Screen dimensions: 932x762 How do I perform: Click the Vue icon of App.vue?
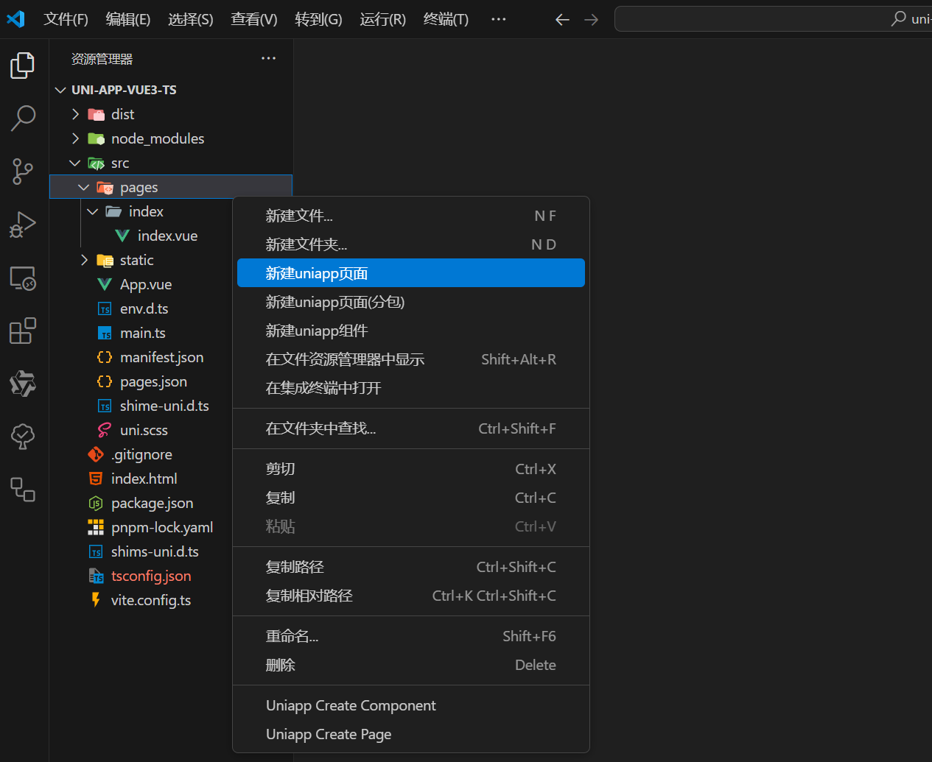pos(105,284)
